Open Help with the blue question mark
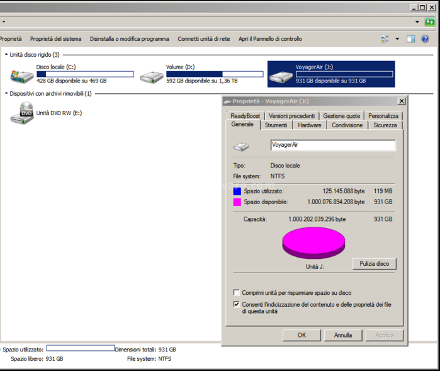This screenshot has width=440, height=371. (425, 39)
